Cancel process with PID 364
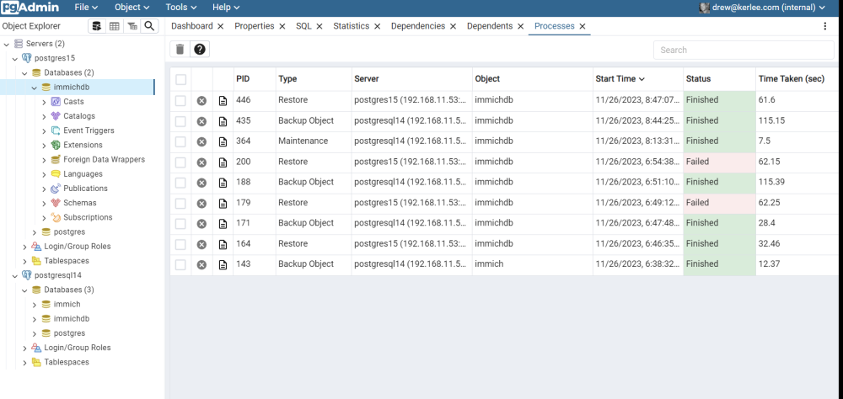The width and height of the screenshot is (843, 399). click(x=201, y=141)
